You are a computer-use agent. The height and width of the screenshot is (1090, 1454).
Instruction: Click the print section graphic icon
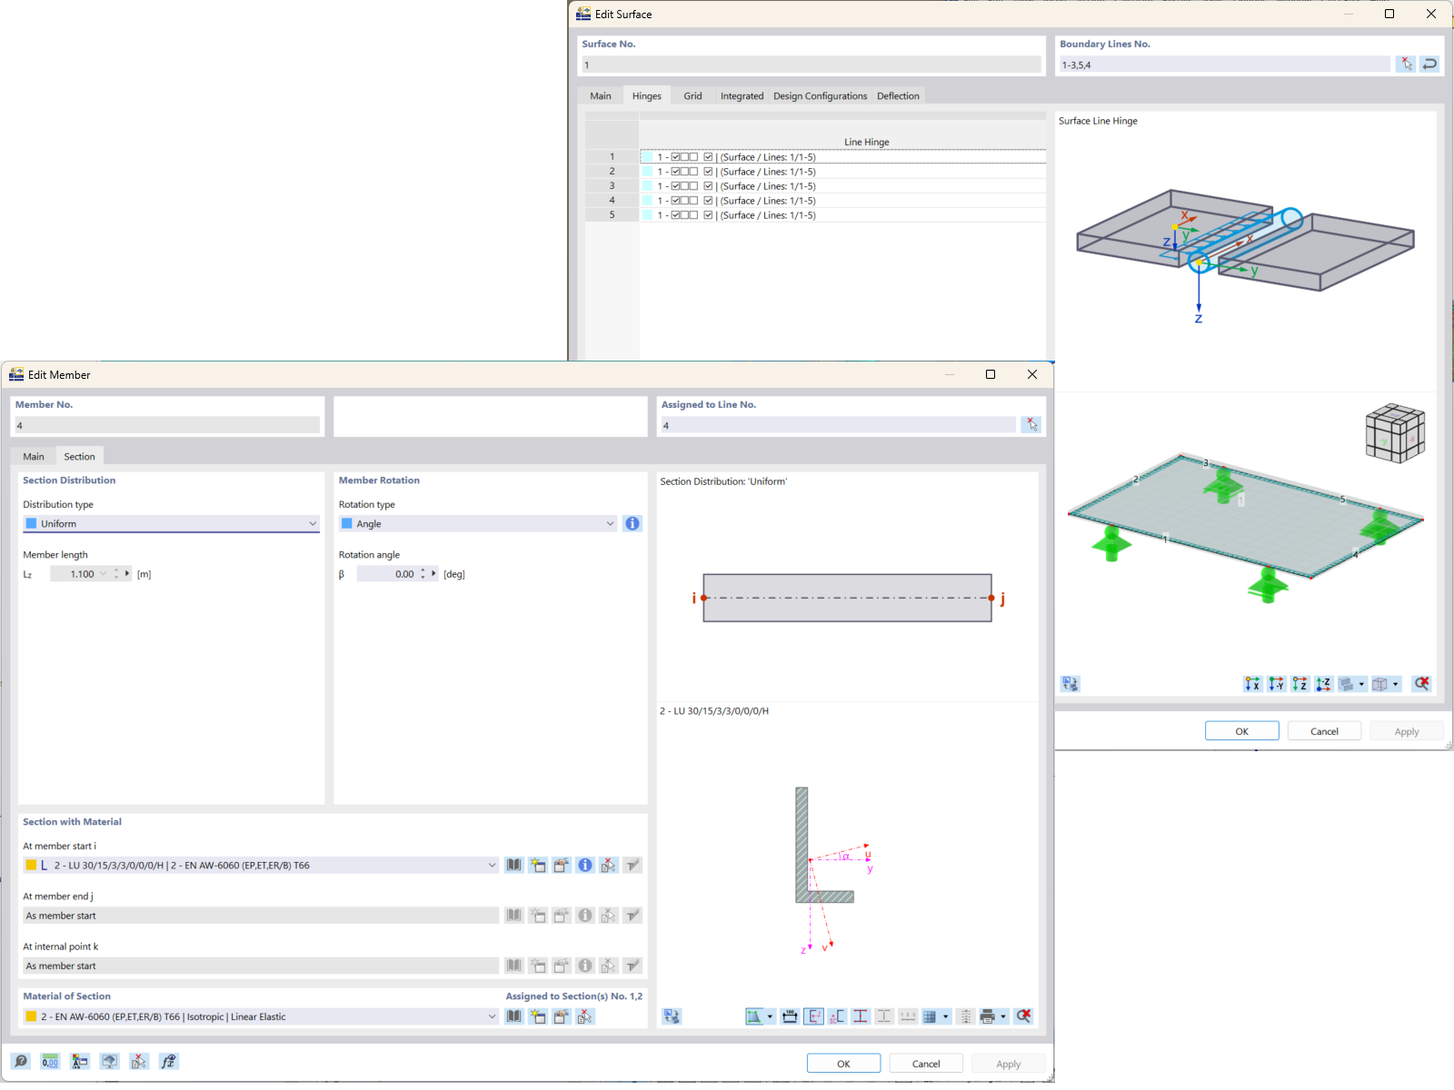[x=988, y=1016]
